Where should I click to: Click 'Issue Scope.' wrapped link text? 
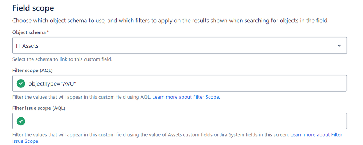point(26,141)
